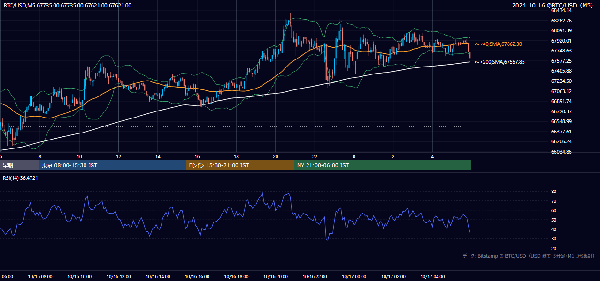Viewport: 600px width, 281px height.
Task: Click the 10/17 00:00 date label
Action: click(354, 277)
